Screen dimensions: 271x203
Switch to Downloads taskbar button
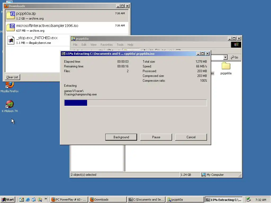[x=108, y=200]
